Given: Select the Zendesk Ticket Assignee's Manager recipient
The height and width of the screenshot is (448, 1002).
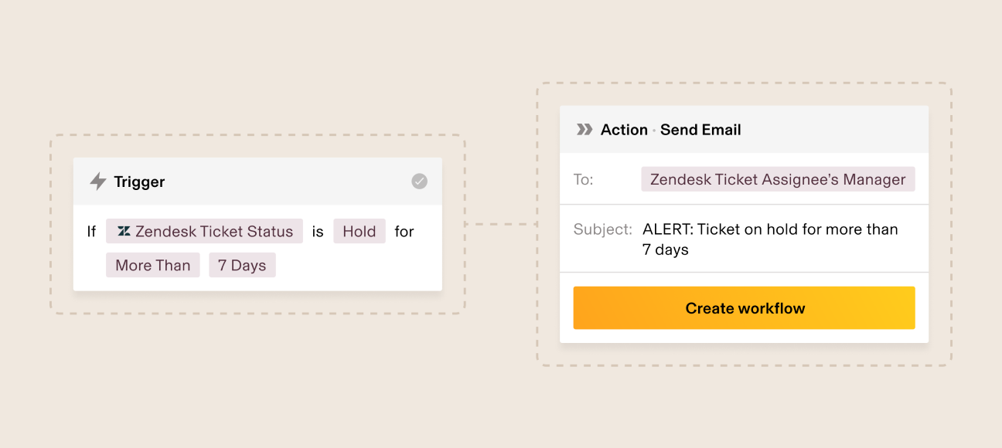Looking at the screenshot, I should [x=778, y=179].
